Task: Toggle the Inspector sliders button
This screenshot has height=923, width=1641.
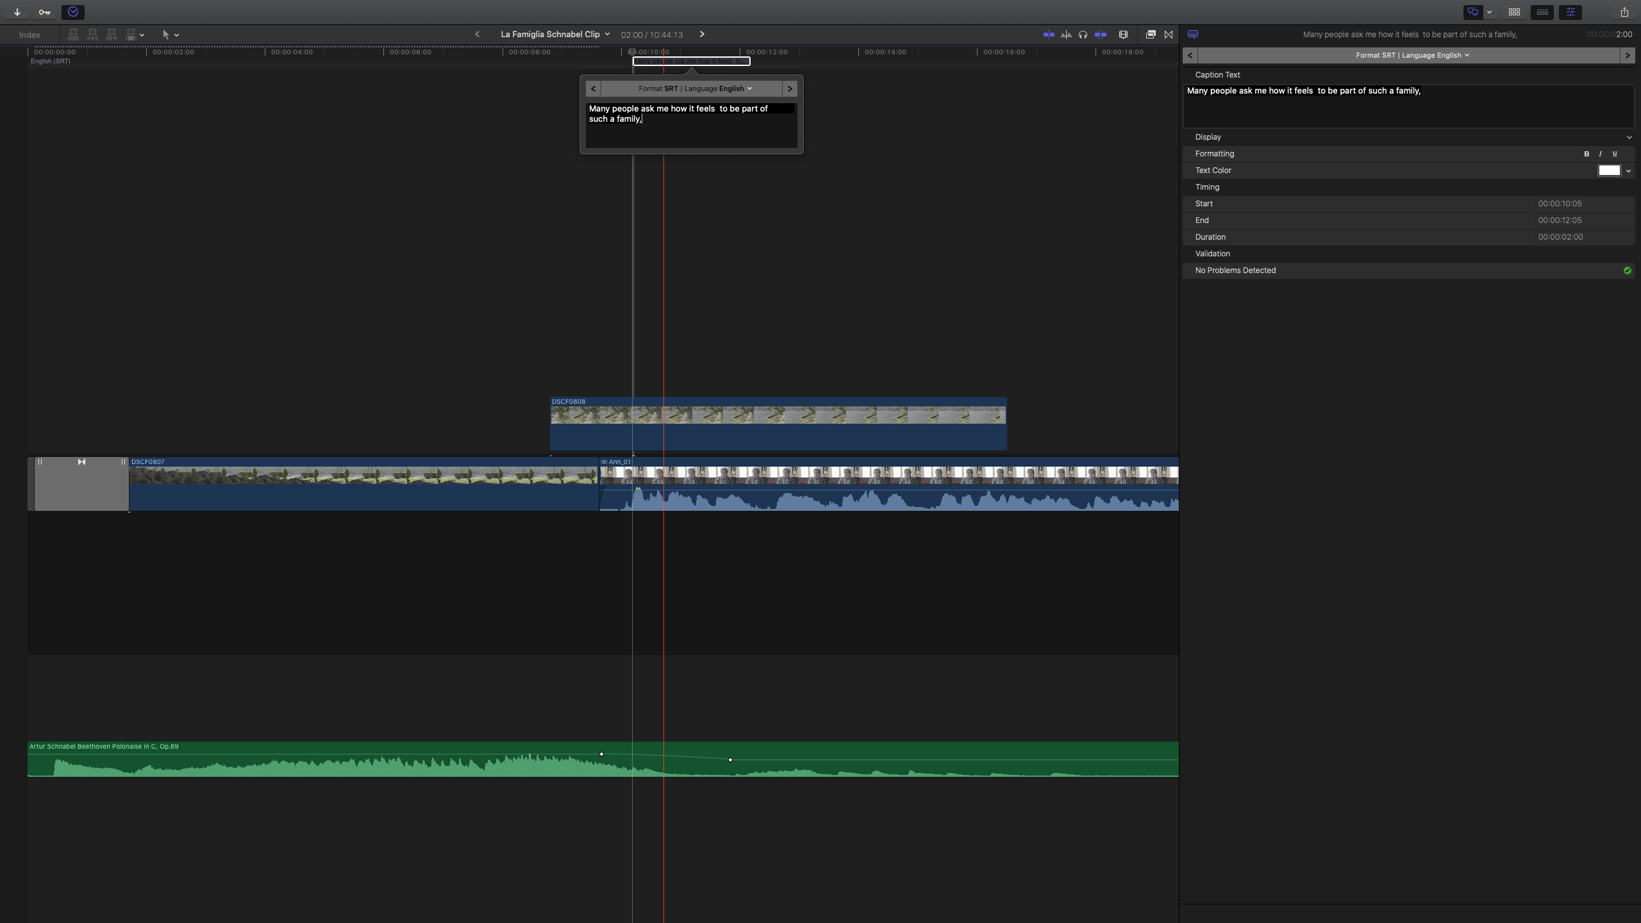Action: pos(1570,12)
